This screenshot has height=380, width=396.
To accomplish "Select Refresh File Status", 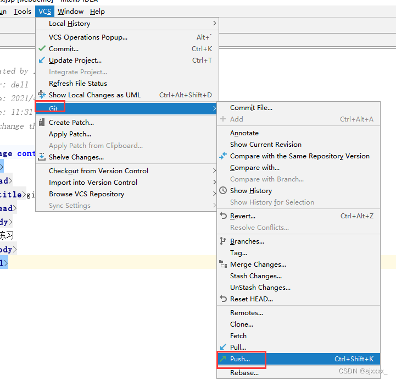I will pyautogui.click(x=127, y=84).
